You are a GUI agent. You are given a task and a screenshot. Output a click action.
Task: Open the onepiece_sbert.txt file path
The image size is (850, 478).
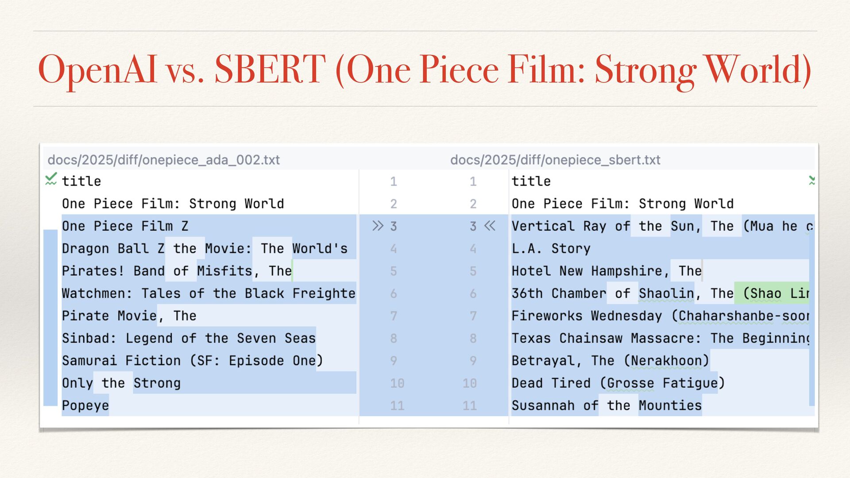555,160
